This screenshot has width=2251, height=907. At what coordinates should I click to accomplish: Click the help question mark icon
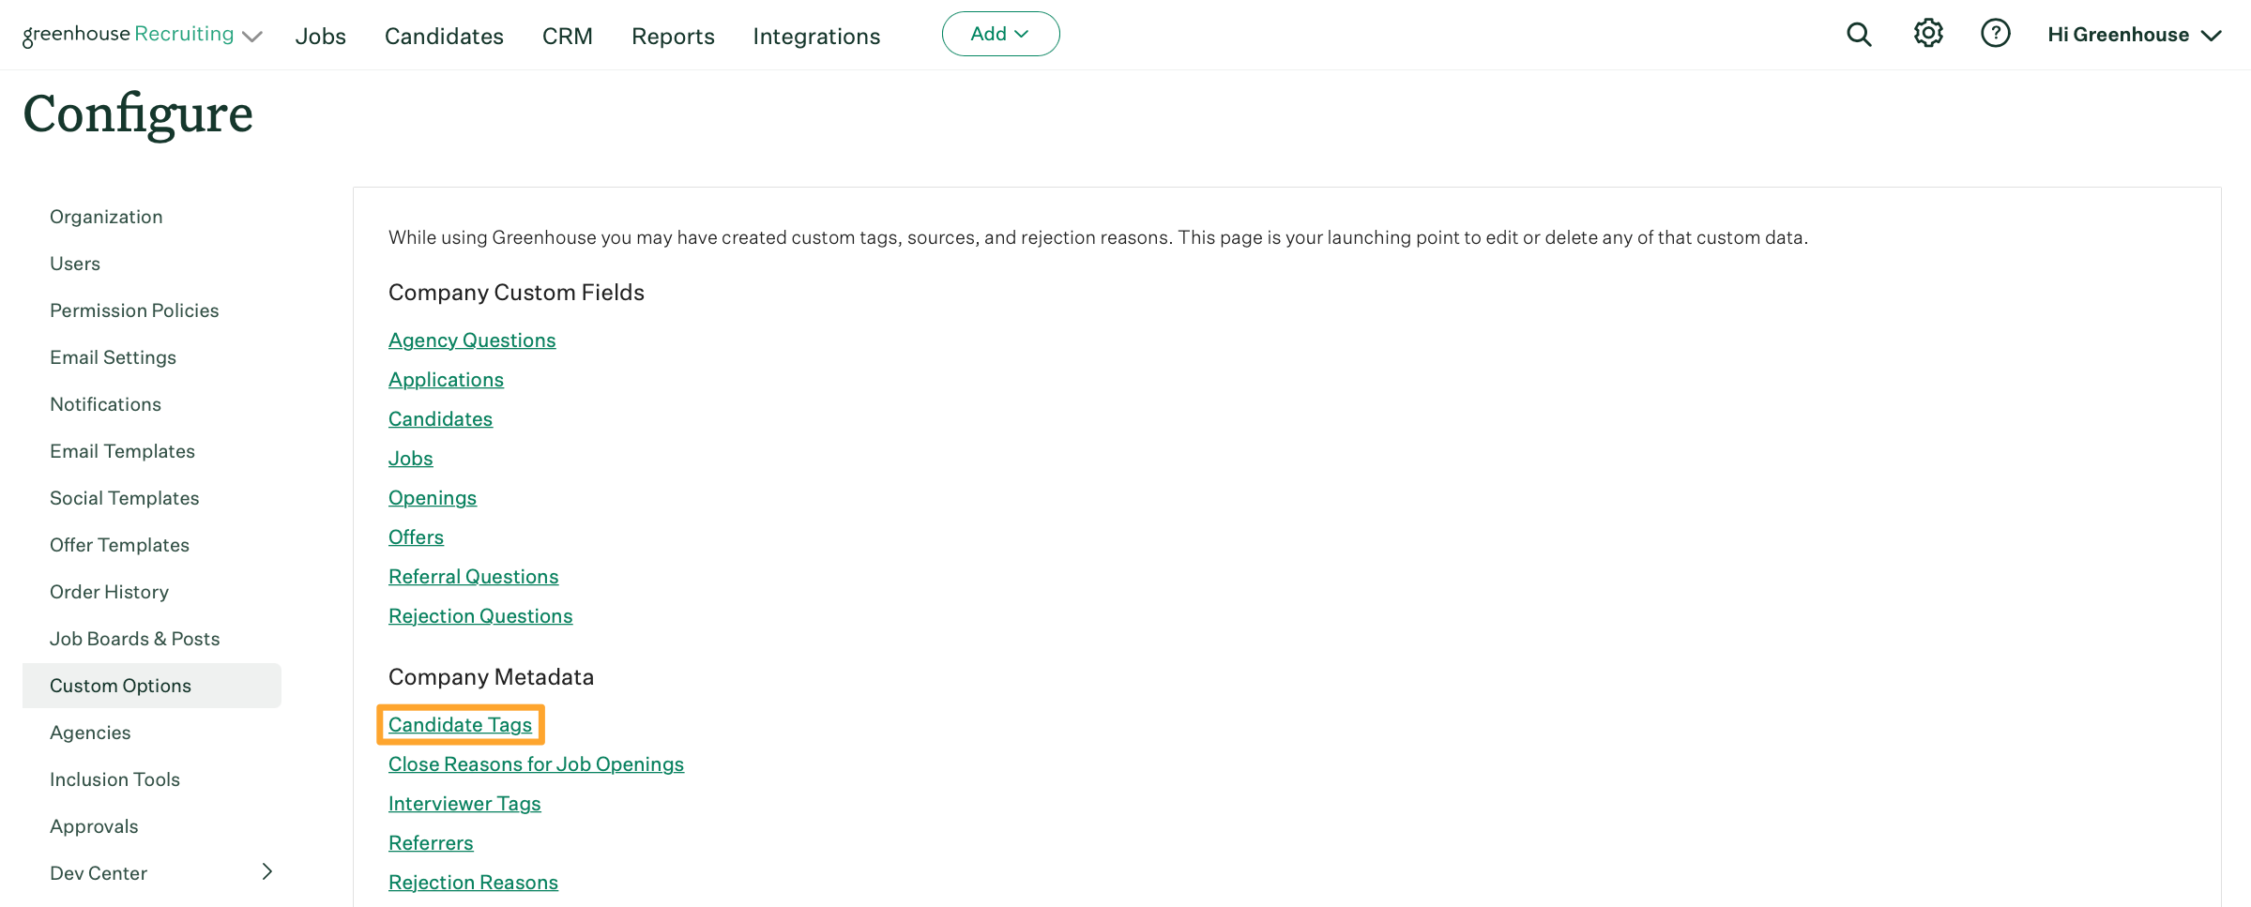(1995, 34)
